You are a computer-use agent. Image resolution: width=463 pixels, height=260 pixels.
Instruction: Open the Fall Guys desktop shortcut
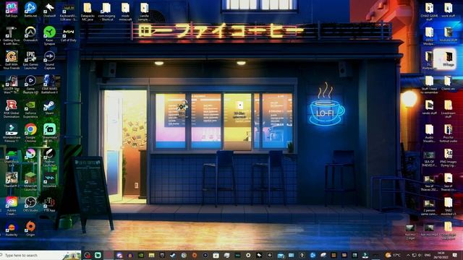coord(12,9)
